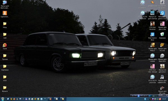The height and width of the screenshot is (101, 168).
Task: Show hidden tray icons arrow
Action: click(x=148, y=99)
